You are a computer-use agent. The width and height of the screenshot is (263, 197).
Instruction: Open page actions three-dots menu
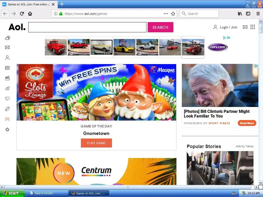166,14
